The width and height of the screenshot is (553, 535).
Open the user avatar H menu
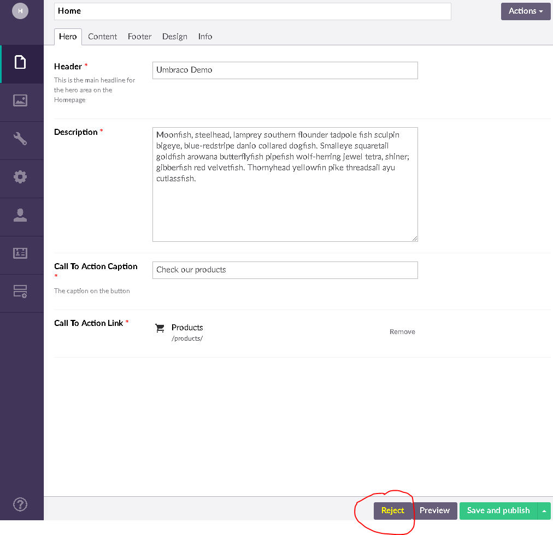(20, 11)
